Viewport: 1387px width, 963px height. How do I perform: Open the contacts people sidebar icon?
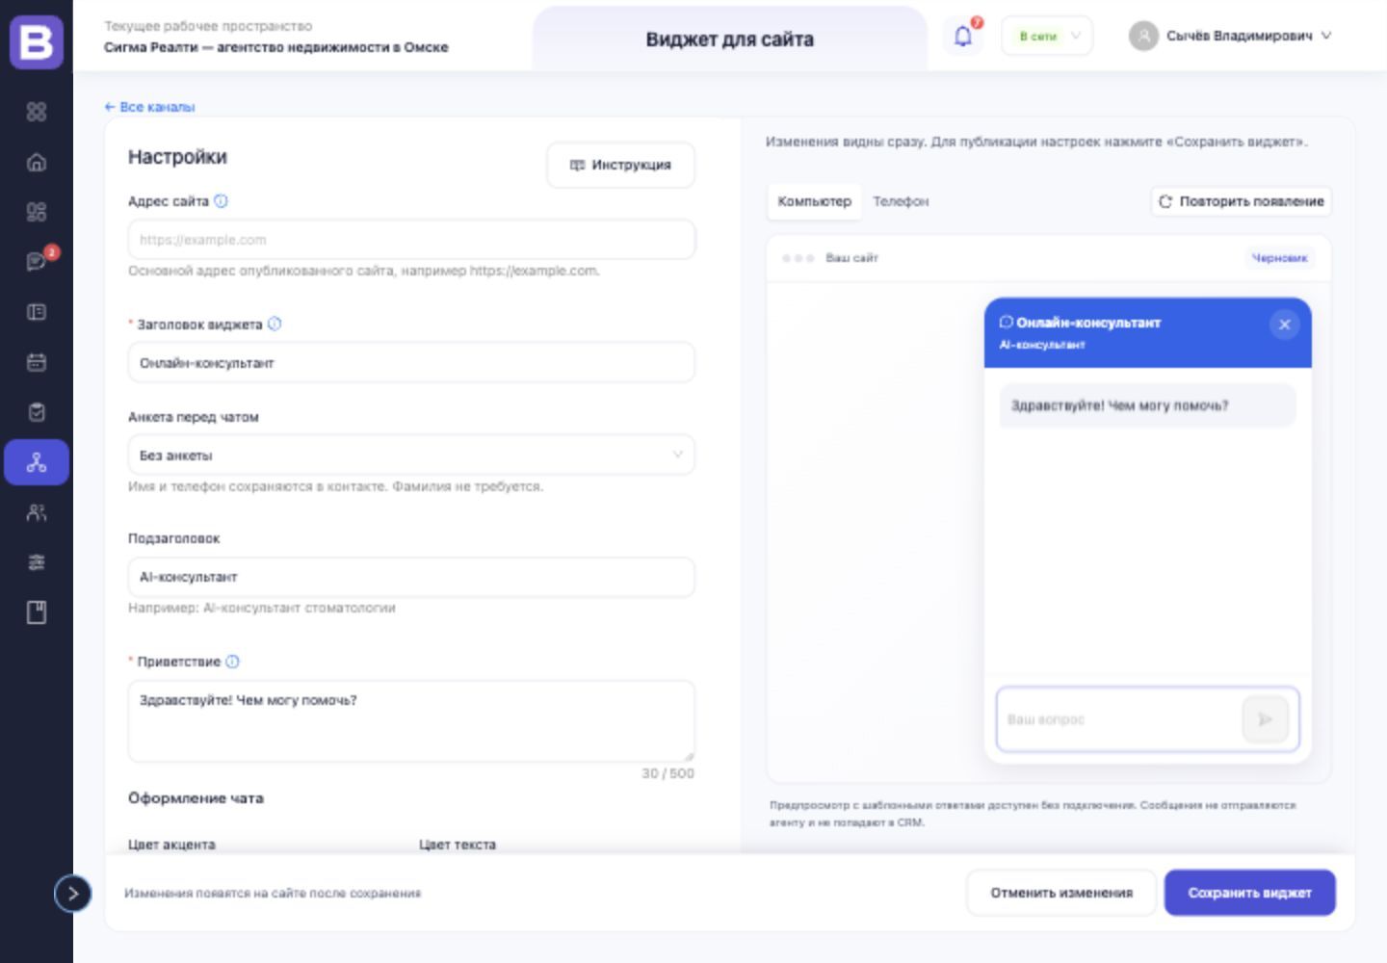pyautogui.click(x=37, y=512)
